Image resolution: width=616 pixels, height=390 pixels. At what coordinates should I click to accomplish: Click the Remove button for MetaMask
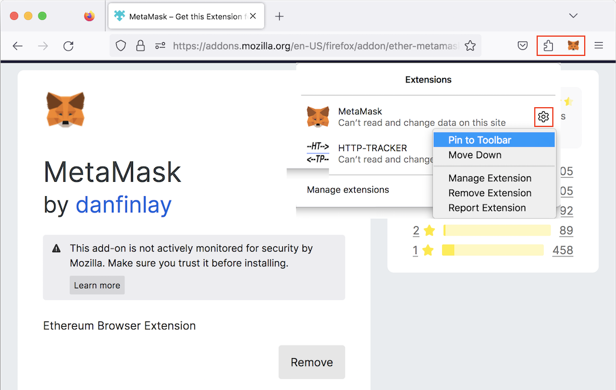coord(312,362)
